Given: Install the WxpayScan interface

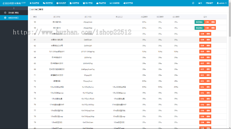Looking at the screenshot, I should (202, 81).
